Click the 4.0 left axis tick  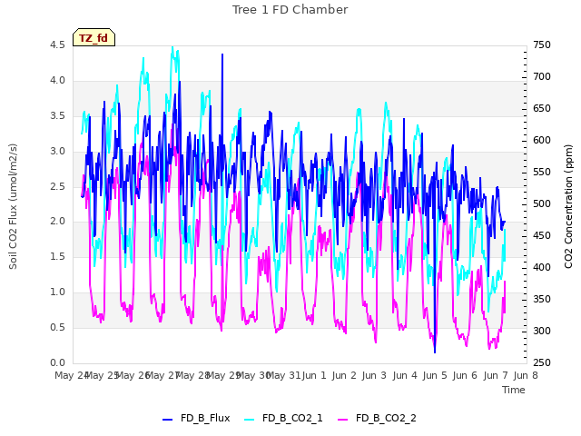[57, 81]
